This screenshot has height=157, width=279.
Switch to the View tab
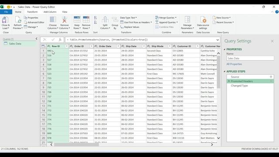click(65, 12)
